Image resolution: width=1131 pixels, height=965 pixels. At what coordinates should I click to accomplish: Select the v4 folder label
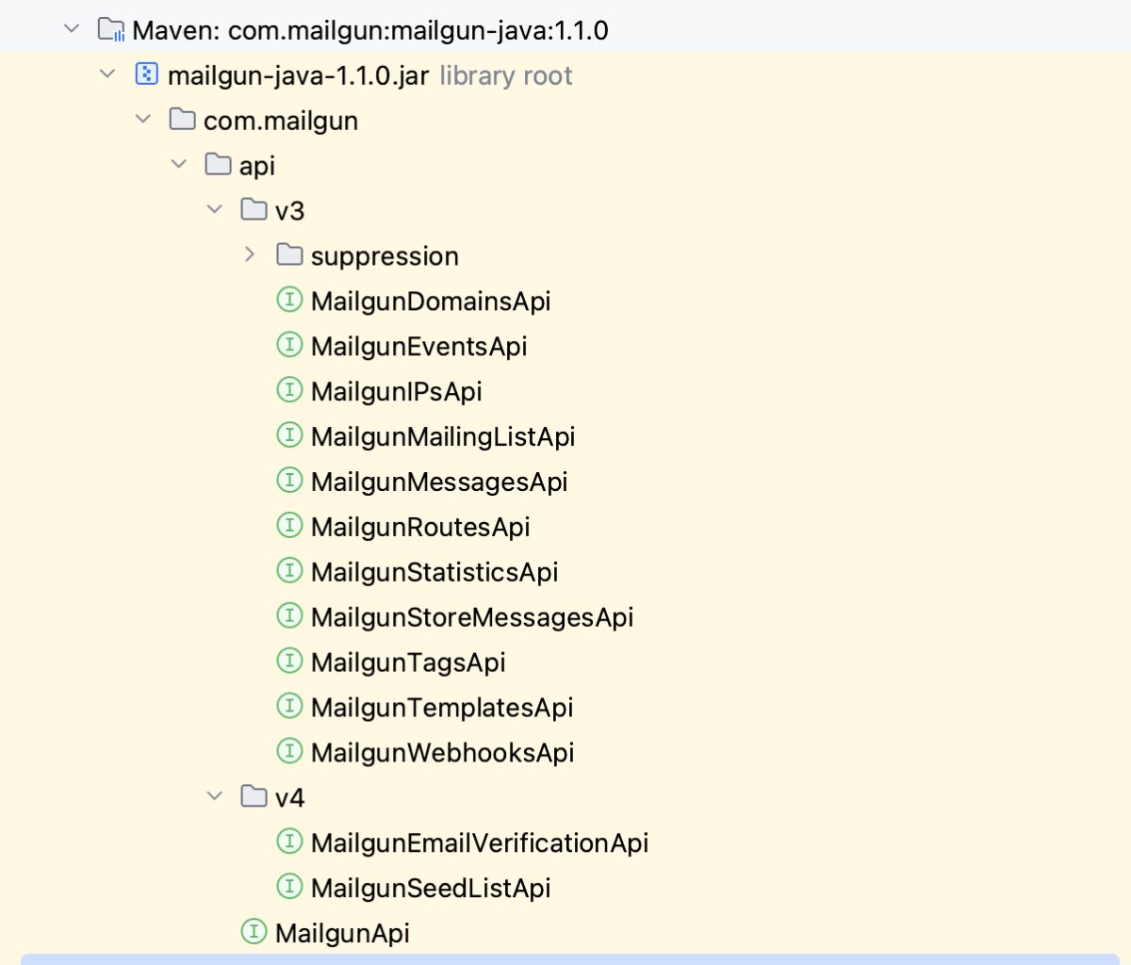click(290, 798)
